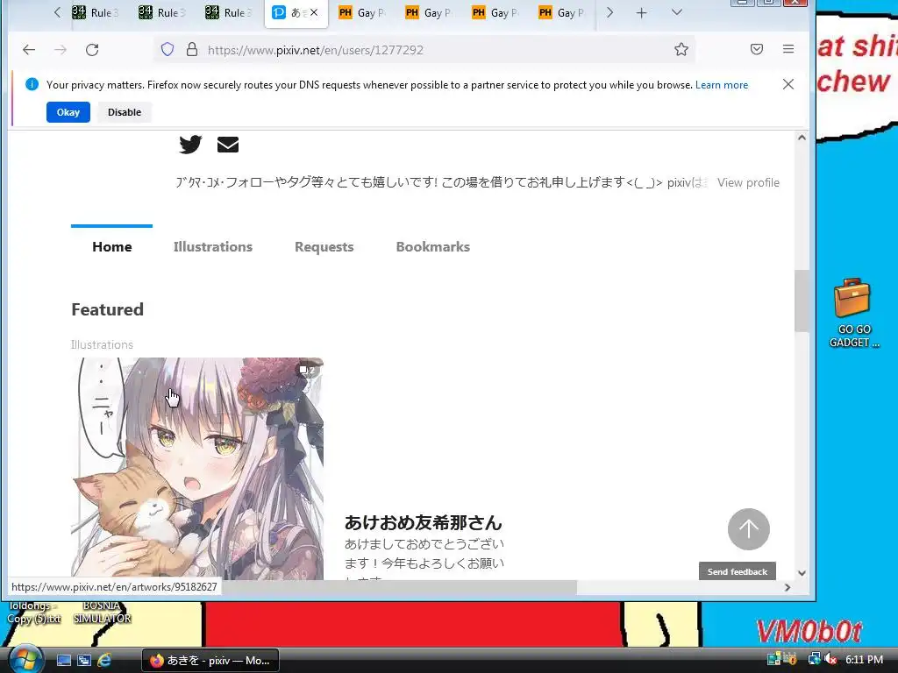Open artist's Twitter profile icon

pos(190,145)
